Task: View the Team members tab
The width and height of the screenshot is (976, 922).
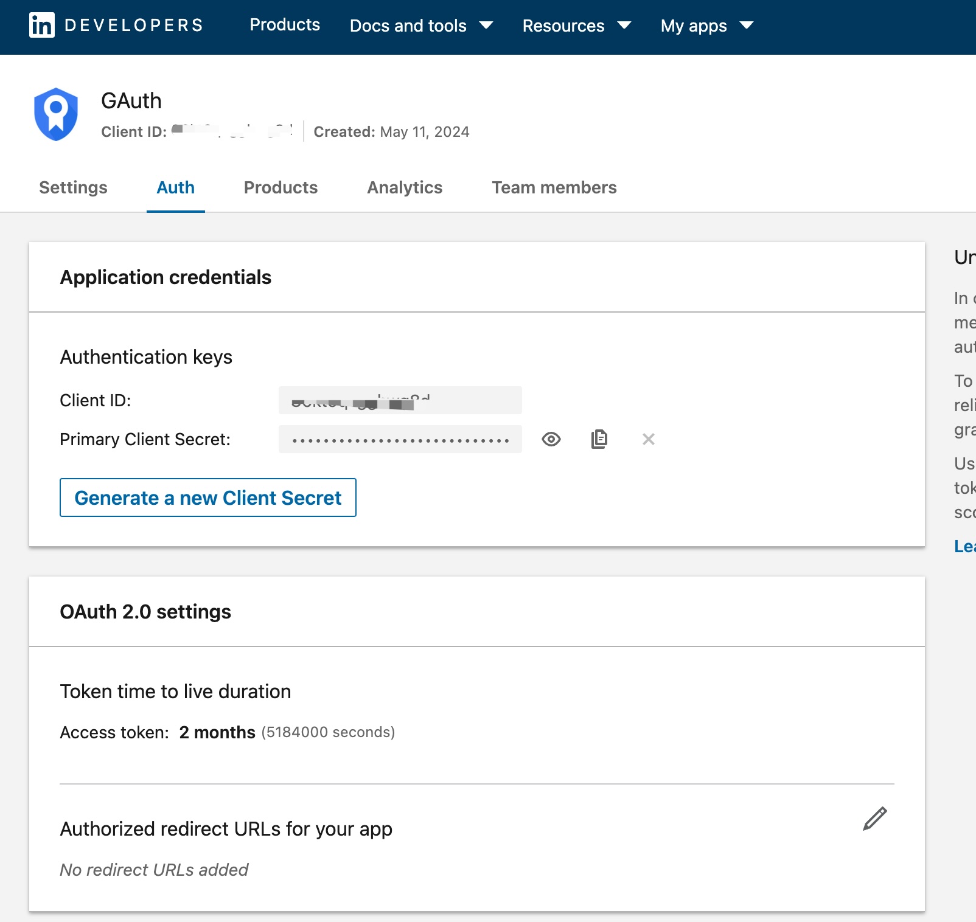Action: click(554, 187)
